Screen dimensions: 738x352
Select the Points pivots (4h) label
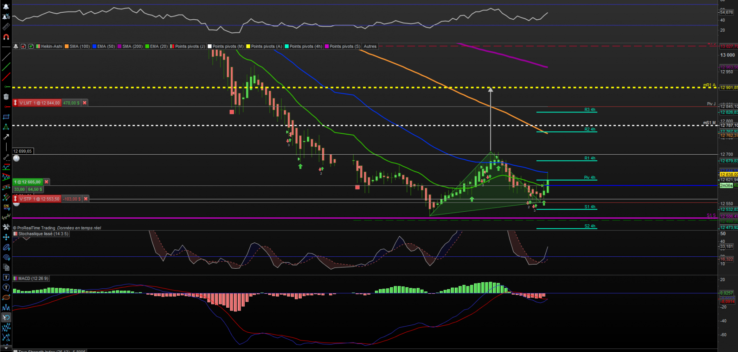point(306,46)
